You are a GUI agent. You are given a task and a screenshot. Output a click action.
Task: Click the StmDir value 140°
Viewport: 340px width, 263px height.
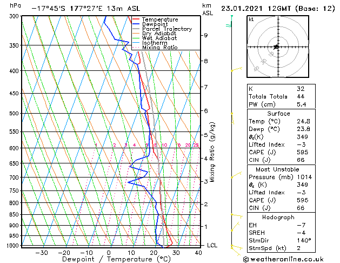click(304, 240)
